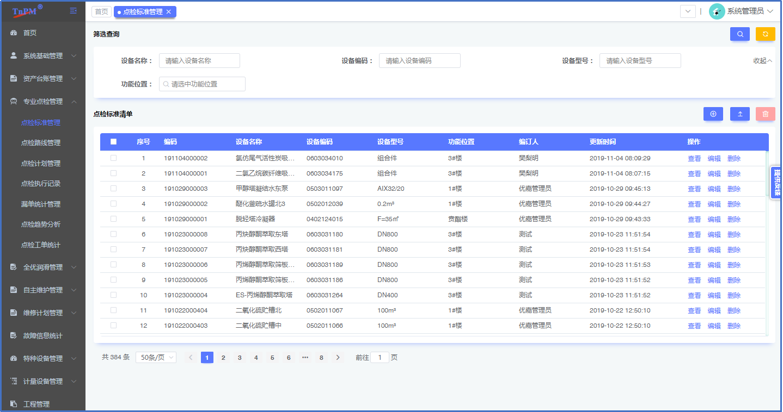This screenshot has height=412, width=783.
Task: Click 编辑 link for row 10
Action: click(x=714, y=296)
